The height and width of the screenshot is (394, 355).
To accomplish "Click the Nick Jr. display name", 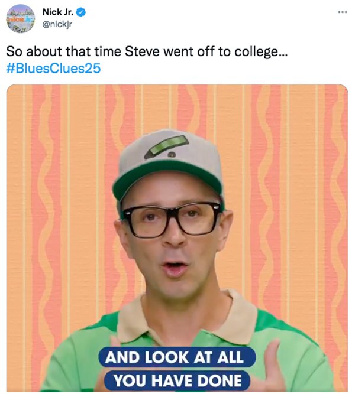I will coord(59,12).
